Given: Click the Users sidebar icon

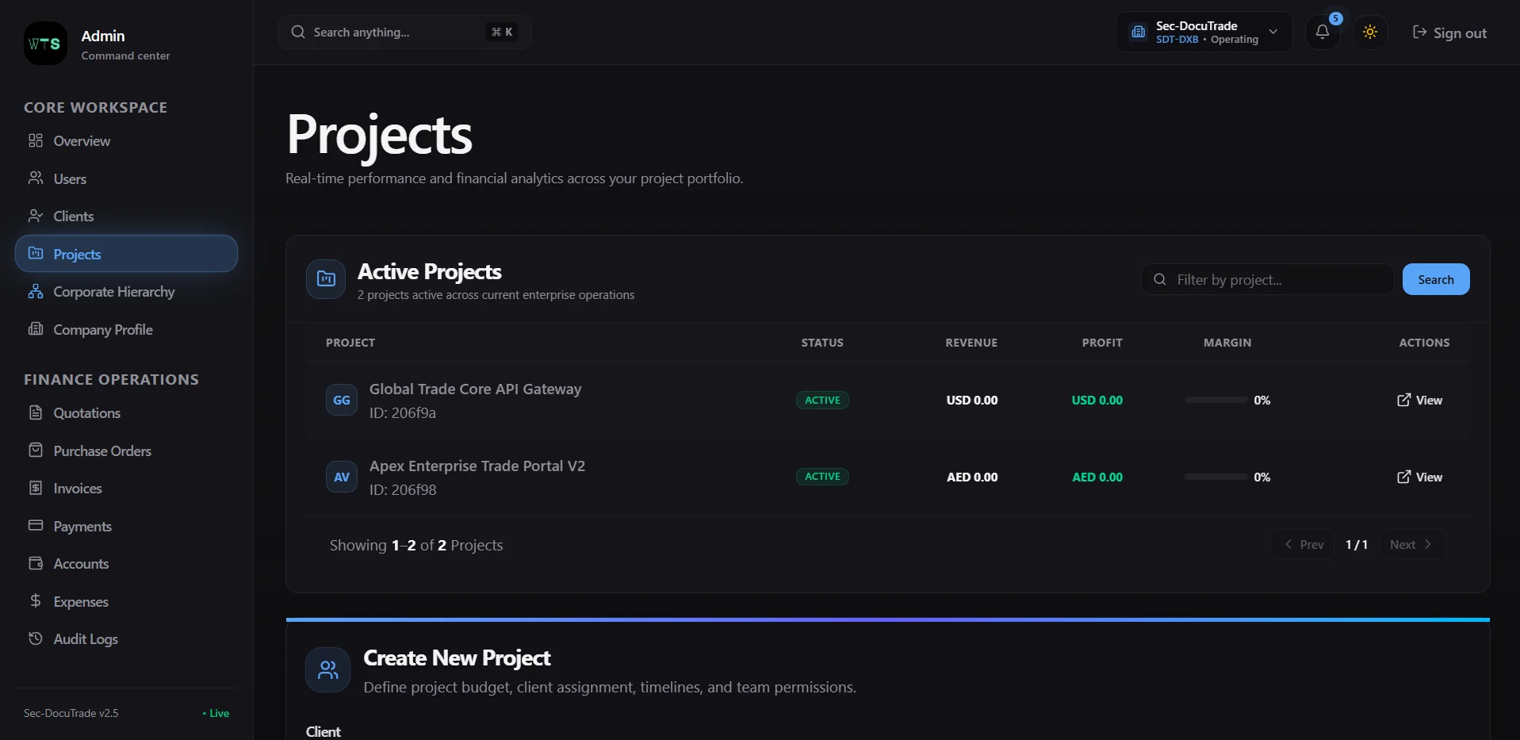Looking at the screenshot, I should coord(36,178).
